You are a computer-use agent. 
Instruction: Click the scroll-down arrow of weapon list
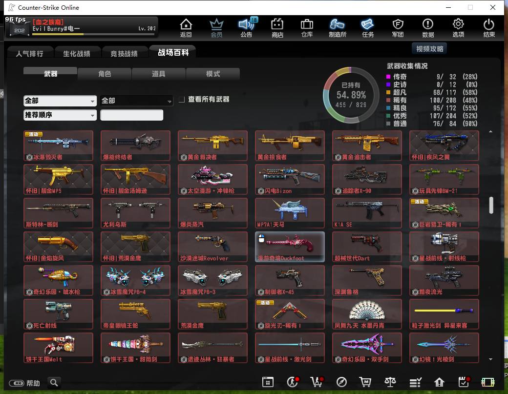point(491,359)
